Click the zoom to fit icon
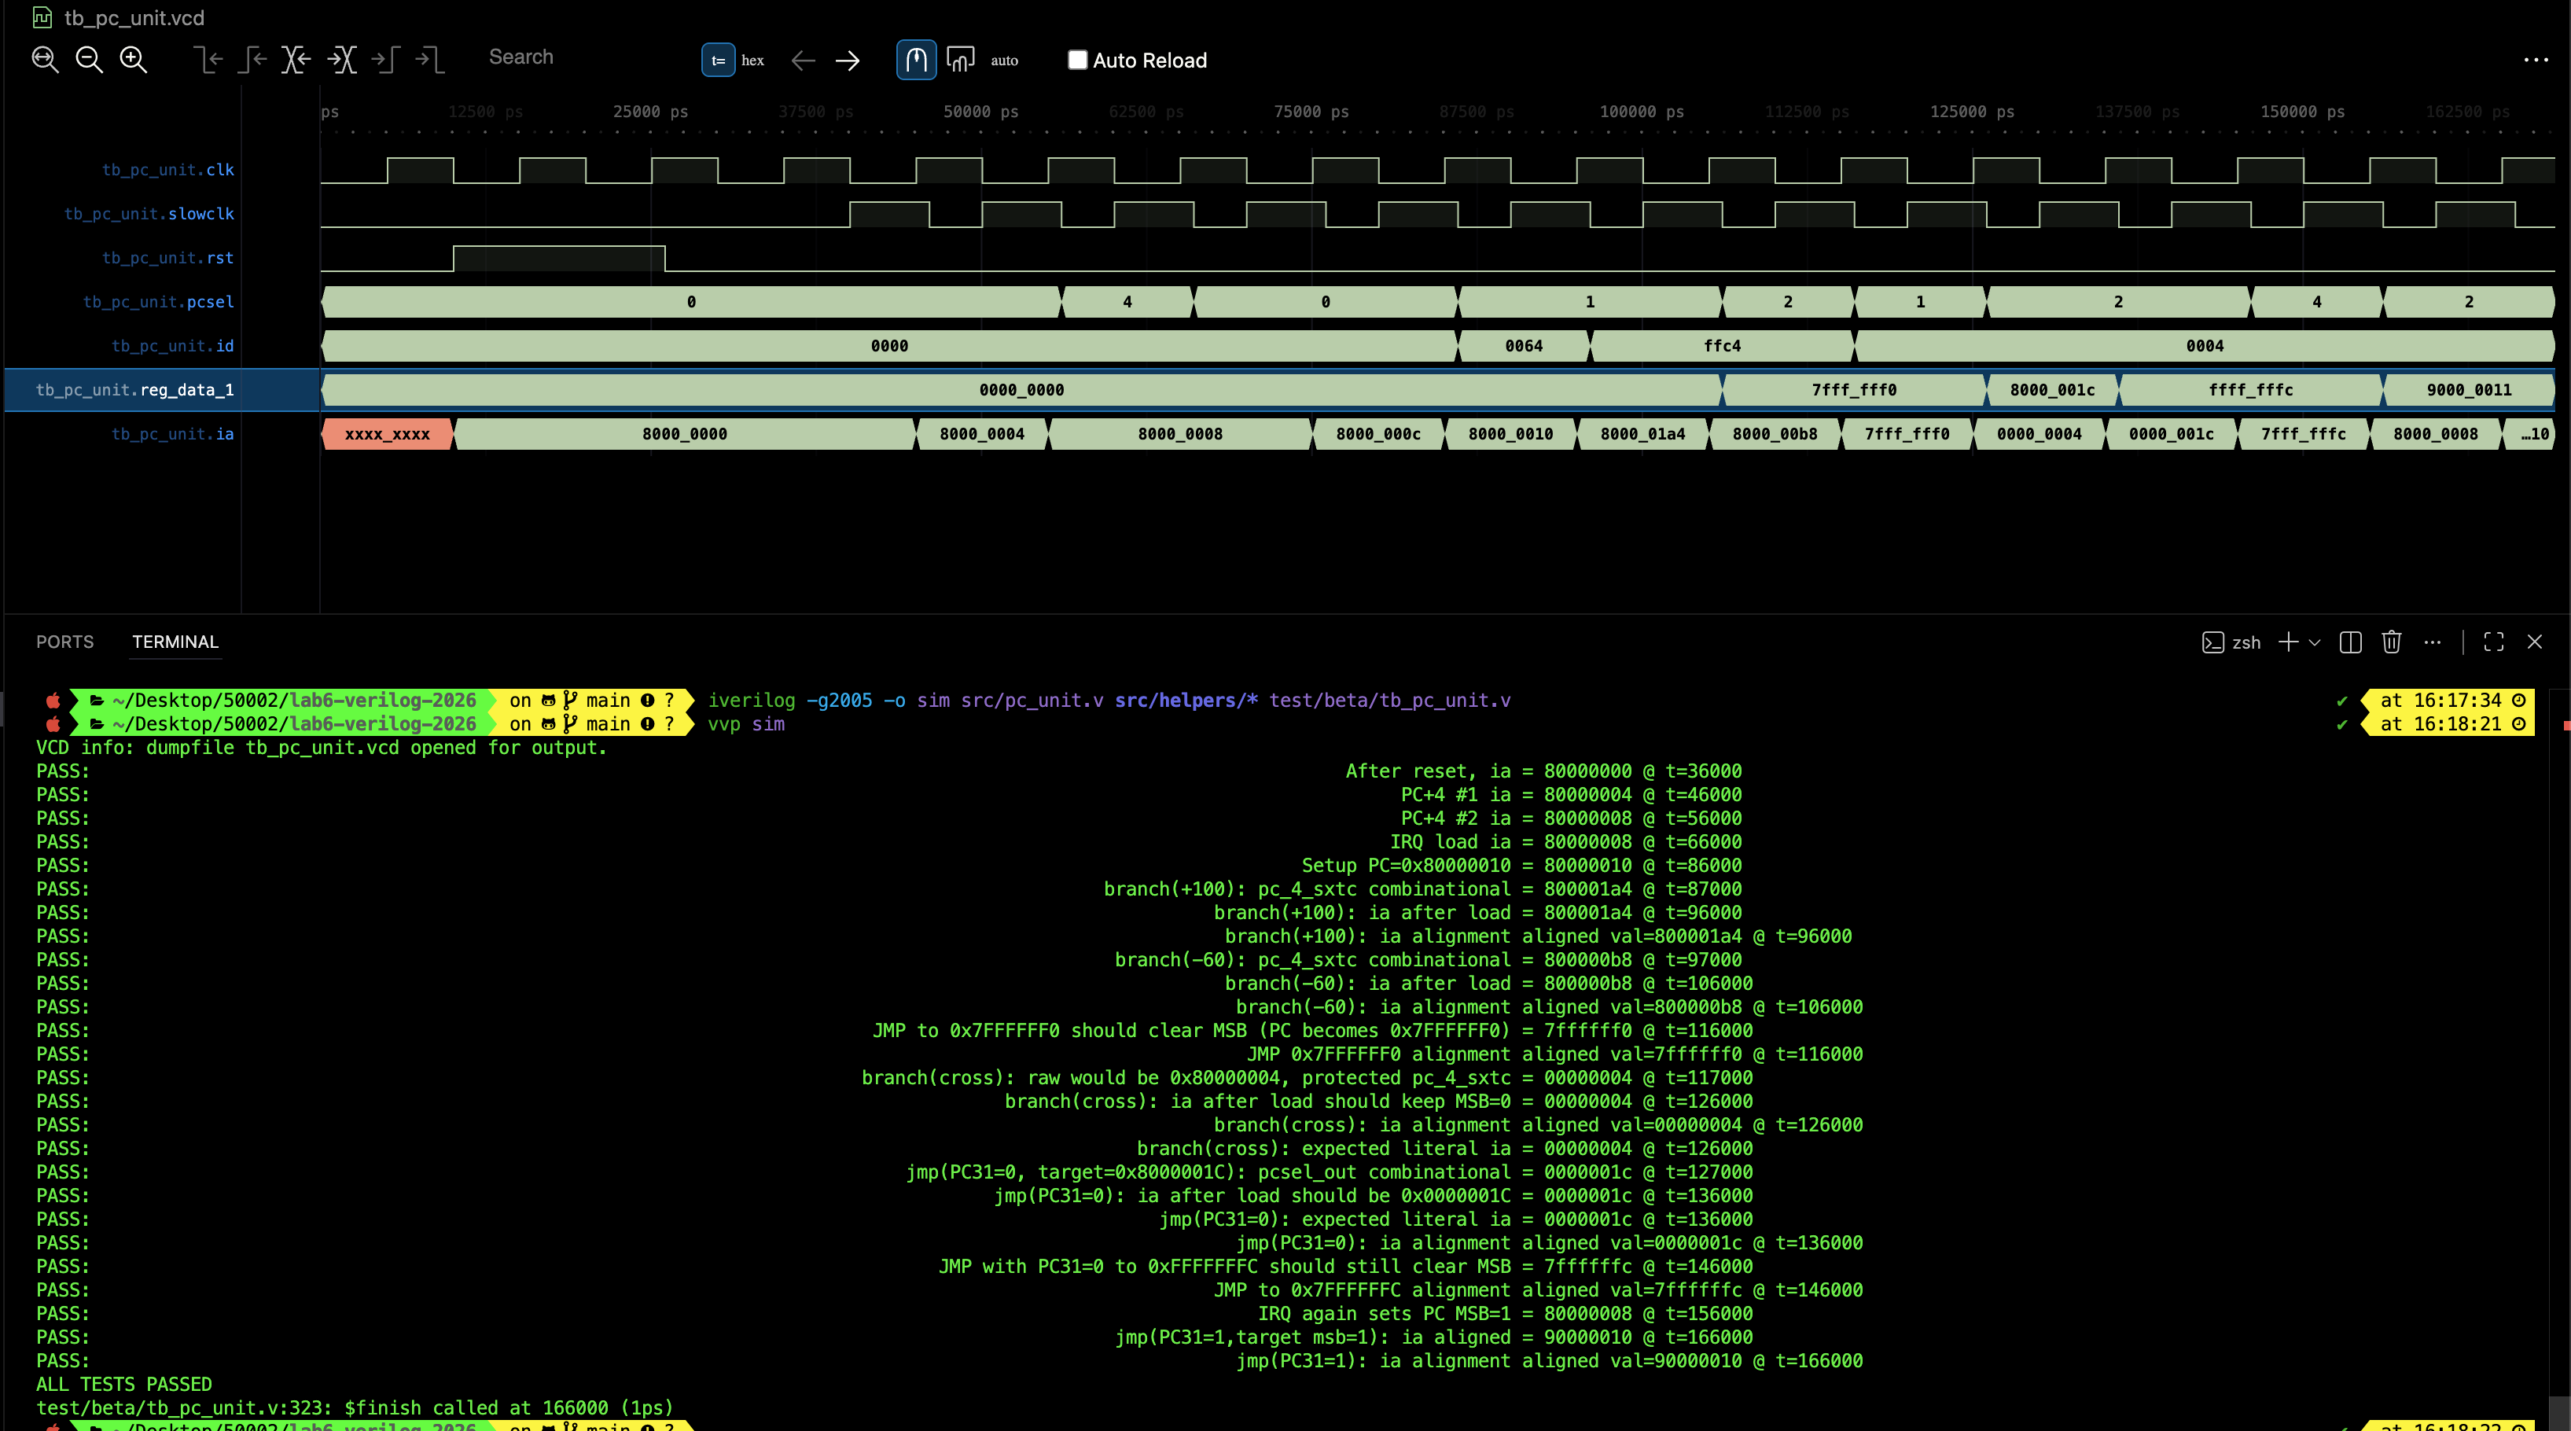The height and width of the screenshot is (1431, 2571). (45, 60)
